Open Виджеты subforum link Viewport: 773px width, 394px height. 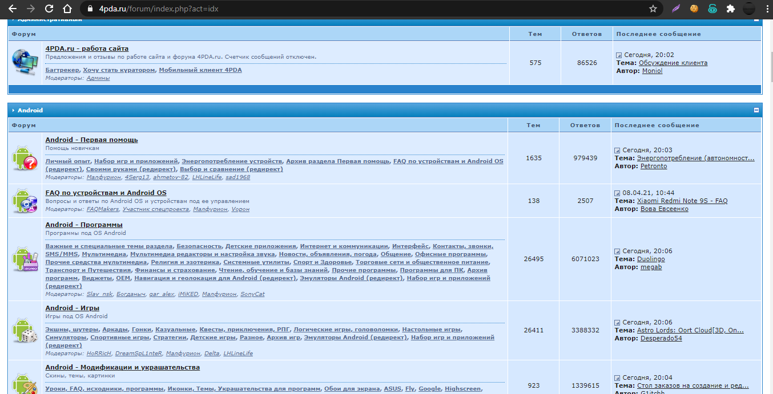[x=96, y=278]
